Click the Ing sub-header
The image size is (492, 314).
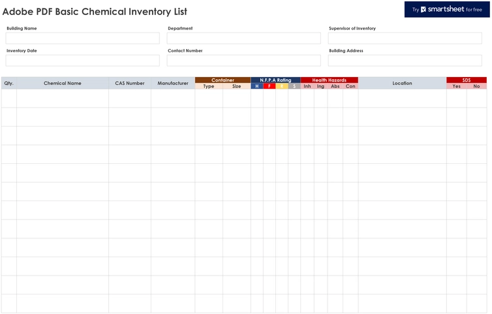coord(320,86)
